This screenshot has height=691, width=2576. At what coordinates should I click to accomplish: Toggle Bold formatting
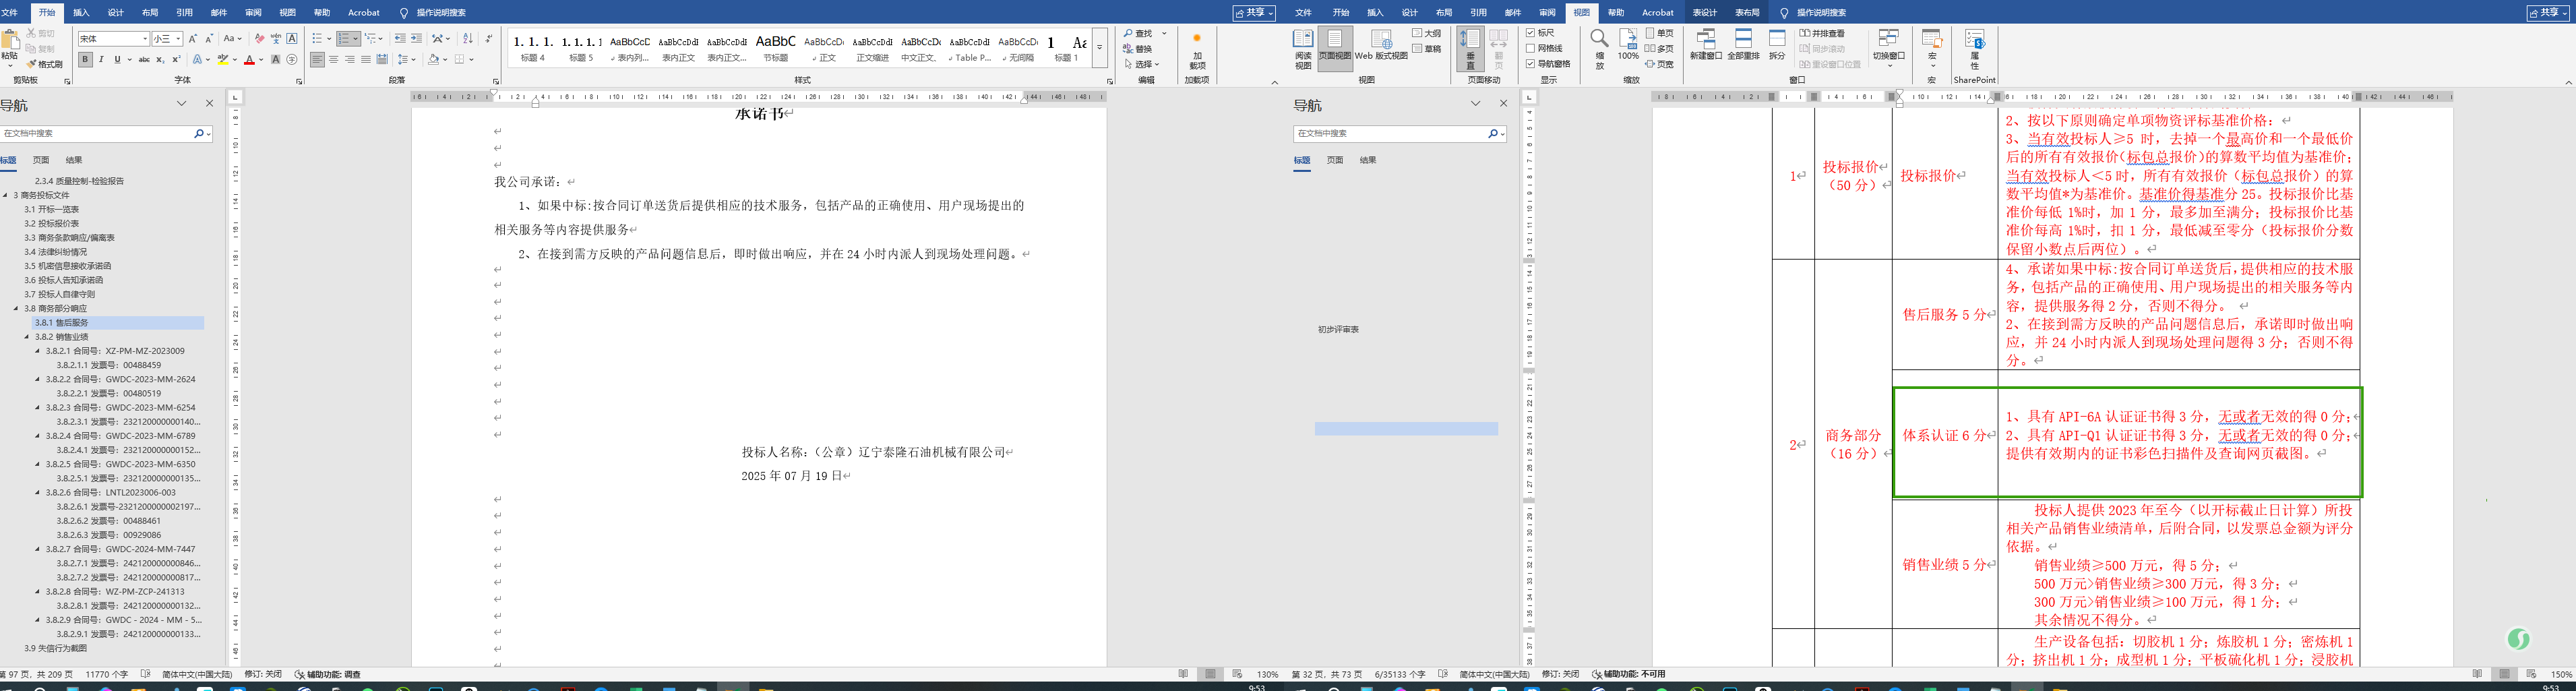[85, 60]
